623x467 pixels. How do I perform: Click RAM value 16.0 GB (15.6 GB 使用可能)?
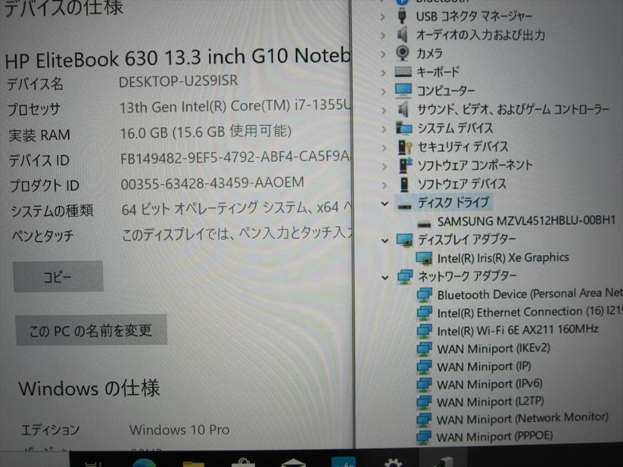[206, 132]
